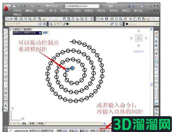
Task: Switch to the 布局1 layout tab
Action: [32, 123]
